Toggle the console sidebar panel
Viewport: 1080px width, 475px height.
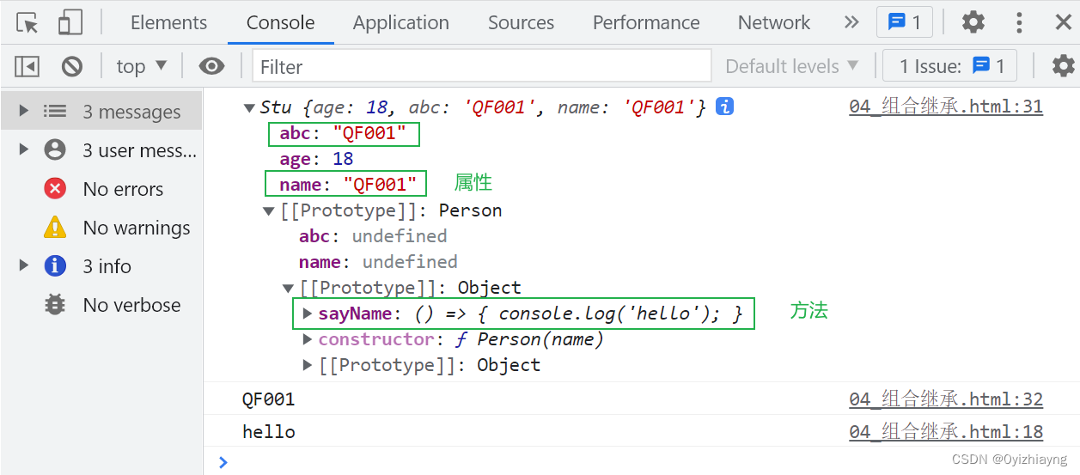coord(27,66)
